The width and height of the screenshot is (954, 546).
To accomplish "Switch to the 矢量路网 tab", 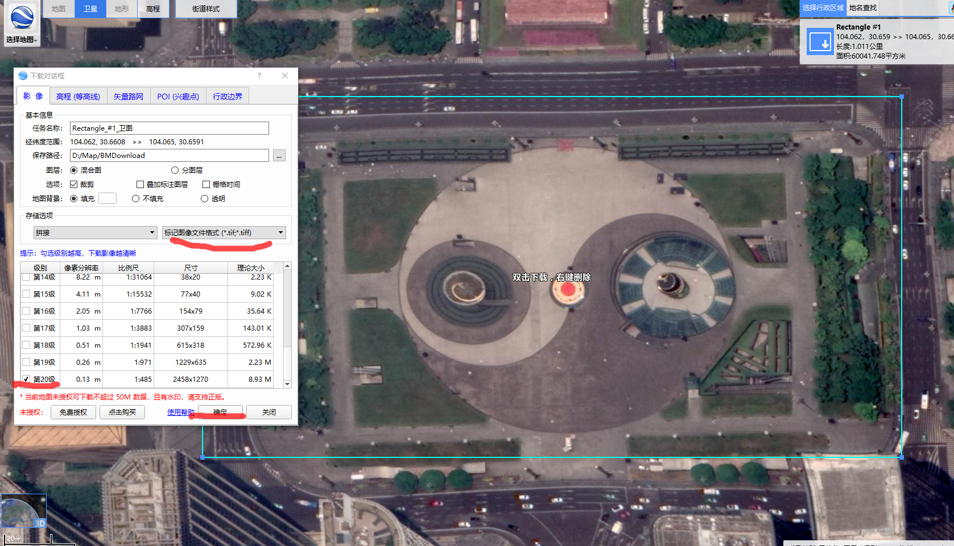I will click(x=128, y=95).
